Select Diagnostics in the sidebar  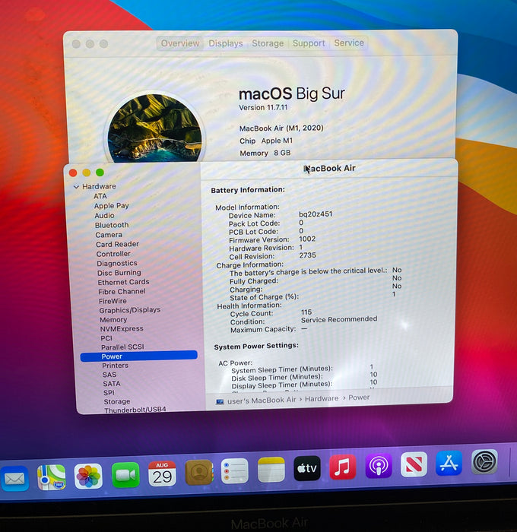pos(117,263)
